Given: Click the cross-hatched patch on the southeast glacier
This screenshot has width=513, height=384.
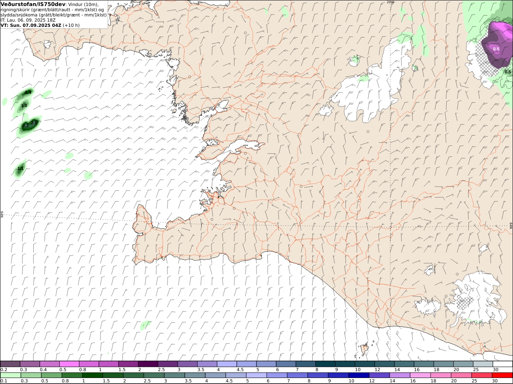Looking at the screenshot, I should [465, 303].
